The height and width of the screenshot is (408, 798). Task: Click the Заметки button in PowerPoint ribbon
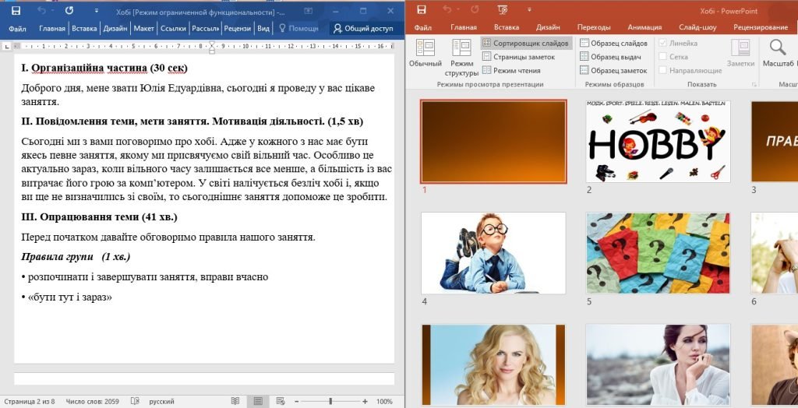coord(740,53)
